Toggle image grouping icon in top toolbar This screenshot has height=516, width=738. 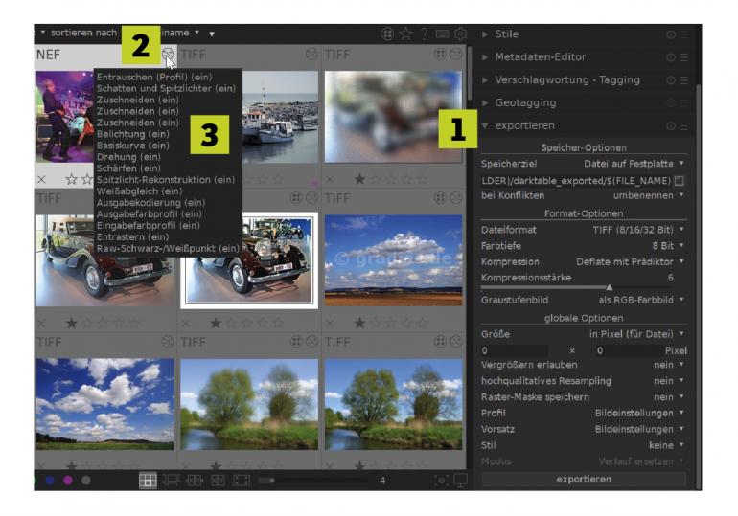[387, 34]
